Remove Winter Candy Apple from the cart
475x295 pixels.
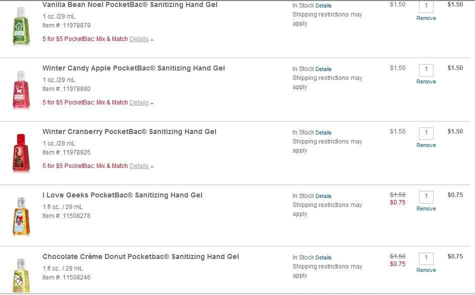click(426, 82)
